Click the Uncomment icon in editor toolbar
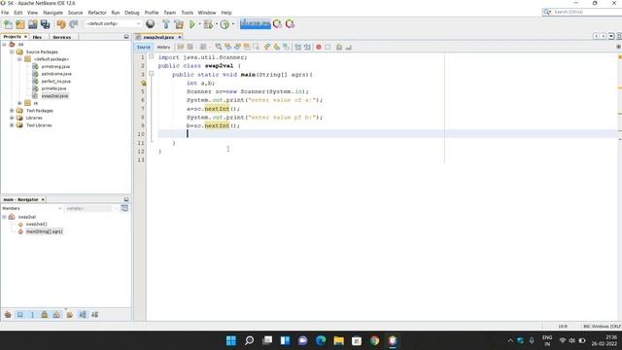622x350 pixels. (348, 48)
